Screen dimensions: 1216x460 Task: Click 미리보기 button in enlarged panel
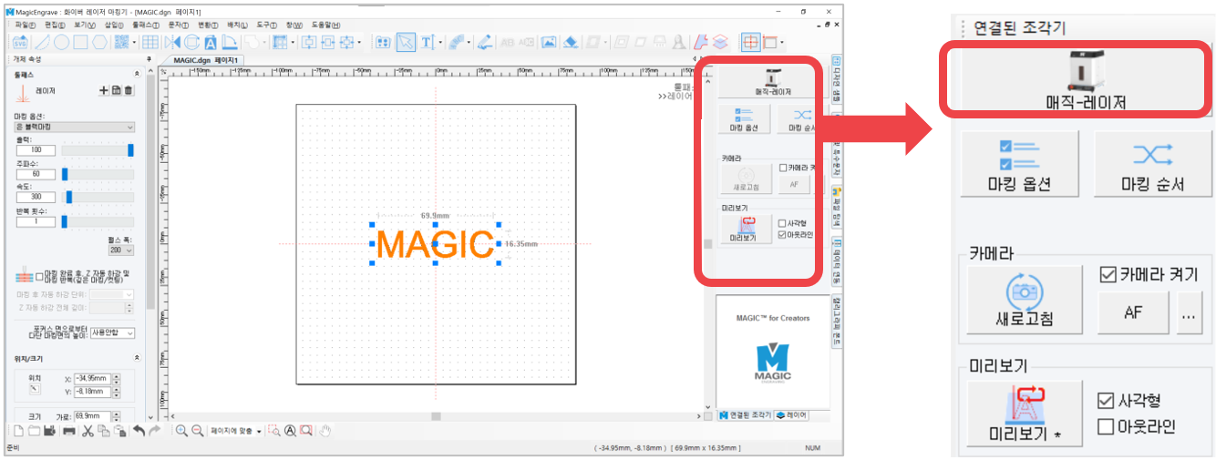click(1024, 414)
